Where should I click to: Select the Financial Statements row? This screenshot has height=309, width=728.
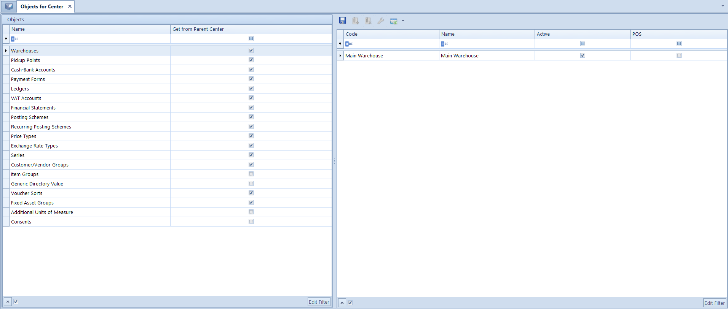167,108
